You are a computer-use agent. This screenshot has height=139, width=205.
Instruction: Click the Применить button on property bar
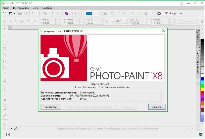[187, 21]
